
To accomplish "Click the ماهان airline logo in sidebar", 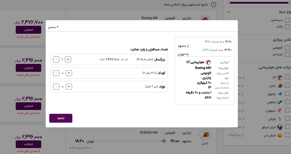I will 280,102.
